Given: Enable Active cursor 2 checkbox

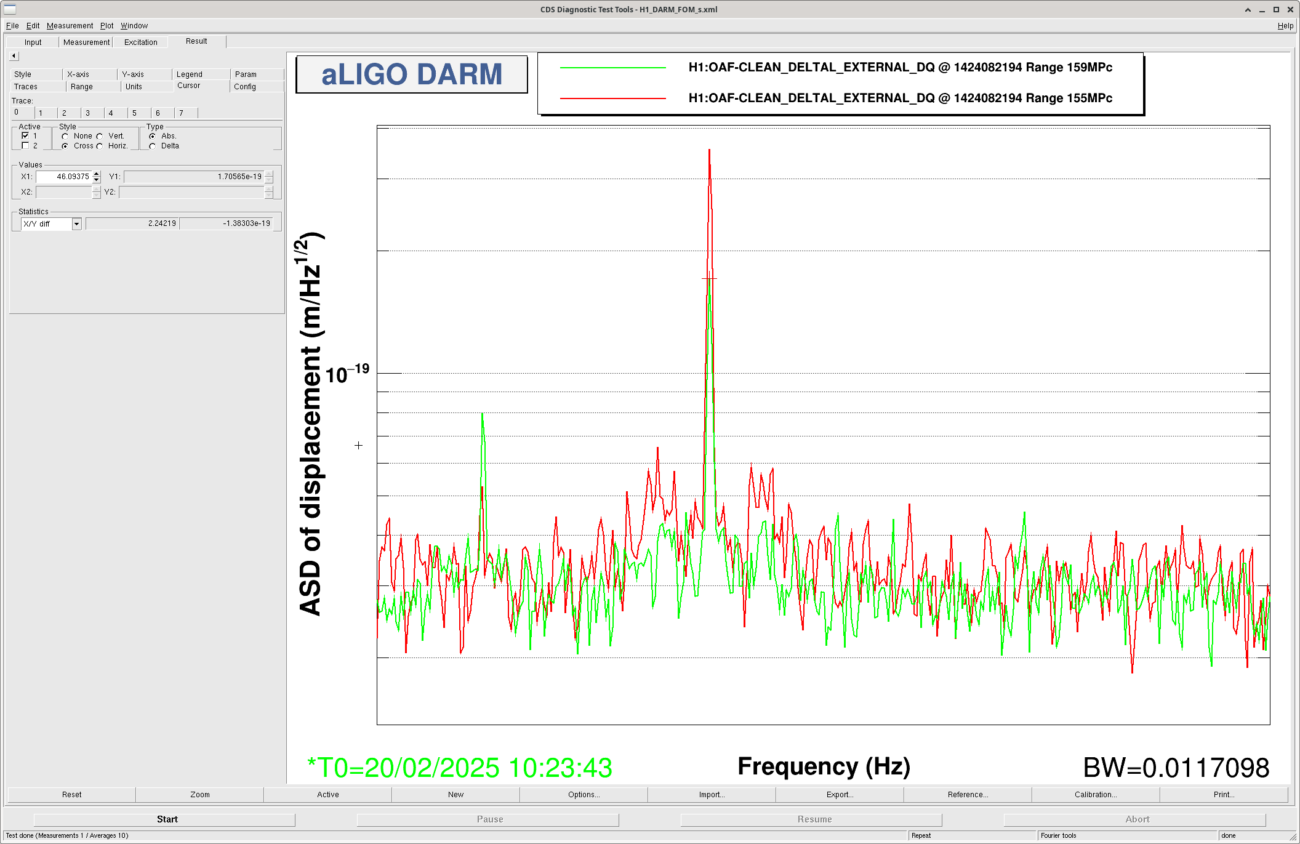Looking at the screenshot, I should [x=25, y=146].
